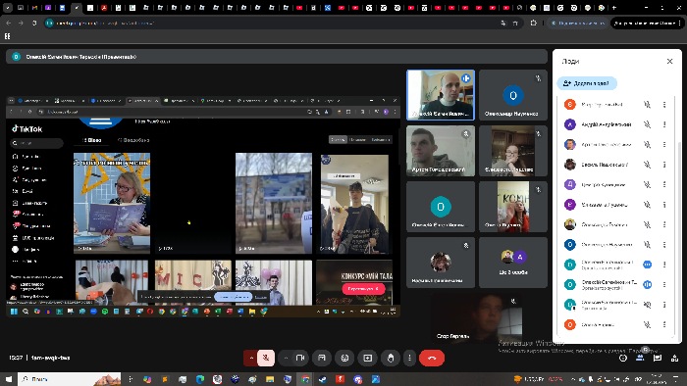Select the presenter's video tile
687x386 pixels.
[x=441, y=95]
